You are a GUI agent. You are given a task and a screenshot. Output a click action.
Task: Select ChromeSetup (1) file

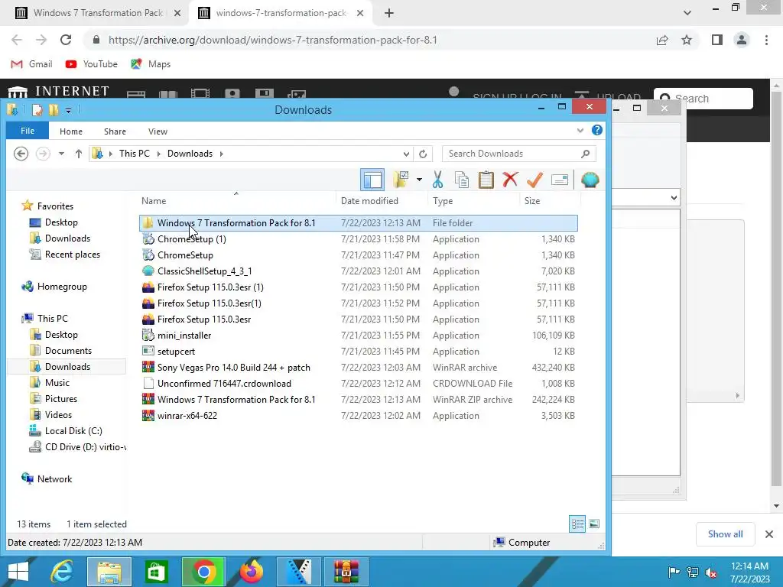pyautogui.click(x=358, y=238)
